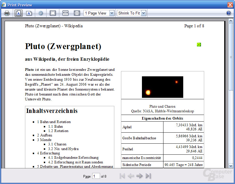Click 'Pluto (Zwergplanet) - Wikipedia' page header
235x184 pixels.
(x=54, y=26)
